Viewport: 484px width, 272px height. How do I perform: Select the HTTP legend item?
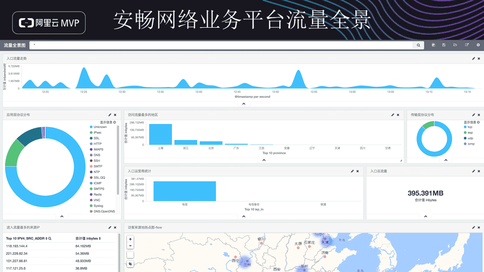tap(95, 144)
